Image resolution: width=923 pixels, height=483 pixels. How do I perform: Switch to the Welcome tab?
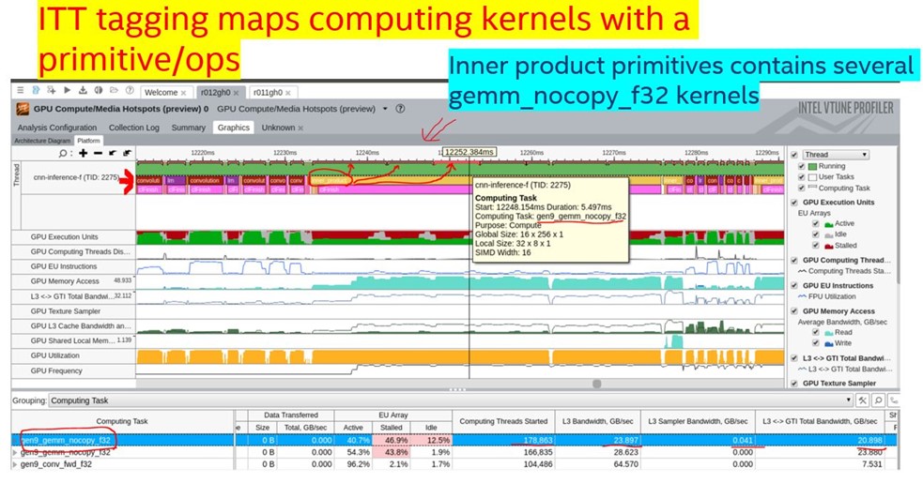pos(161,93)
